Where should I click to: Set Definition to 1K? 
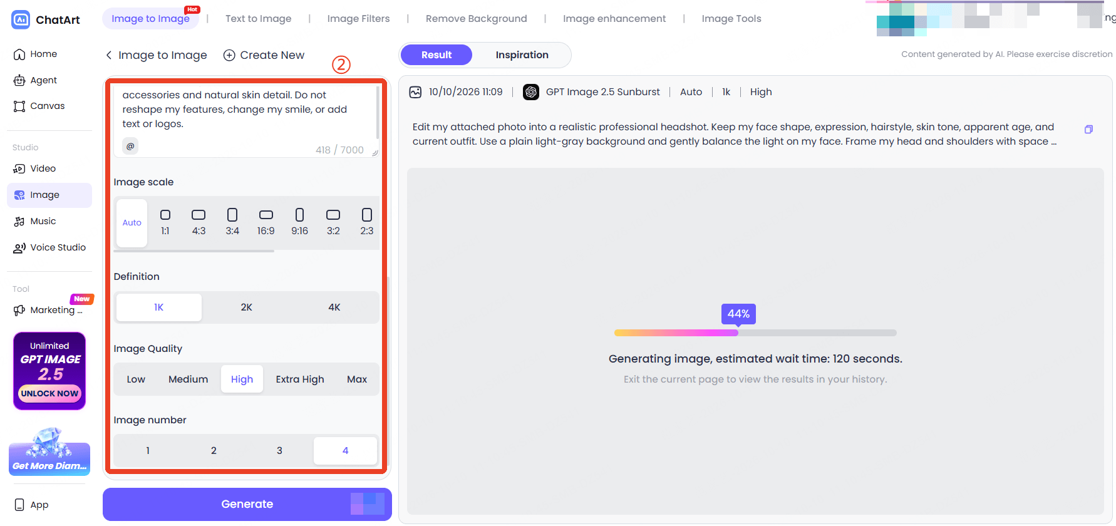[x=159, y=307]
